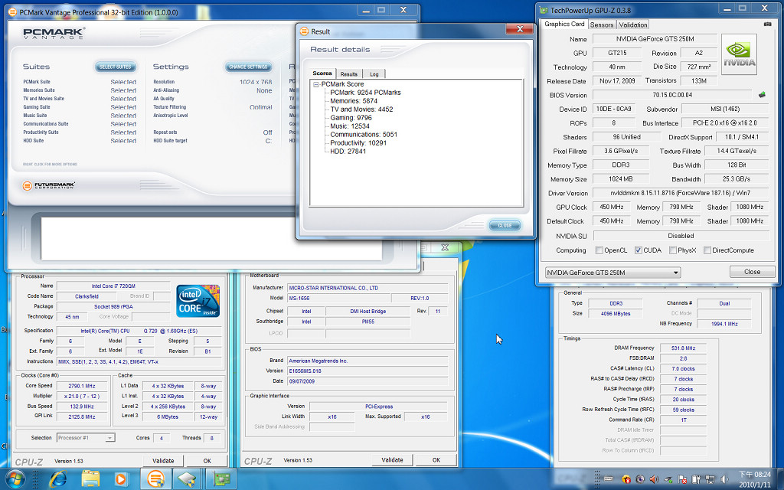Click the GPU-Z title bar application icon
Image resolution: width=784 pixels, height=490 pixels.
544,10
